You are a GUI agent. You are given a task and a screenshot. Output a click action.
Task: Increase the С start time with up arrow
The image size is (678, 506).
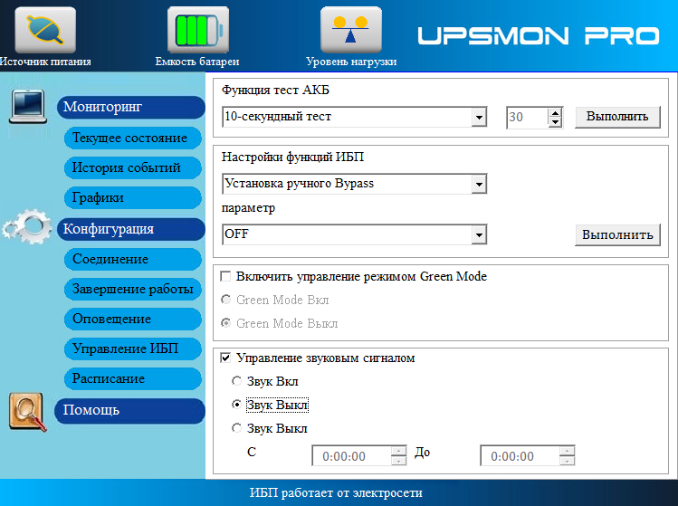398,452
